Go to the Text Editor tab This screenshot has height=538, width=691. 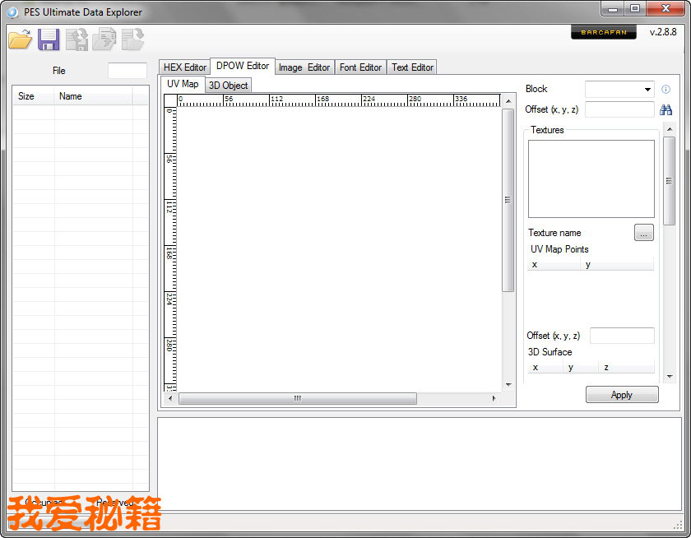tap(412, 67)
